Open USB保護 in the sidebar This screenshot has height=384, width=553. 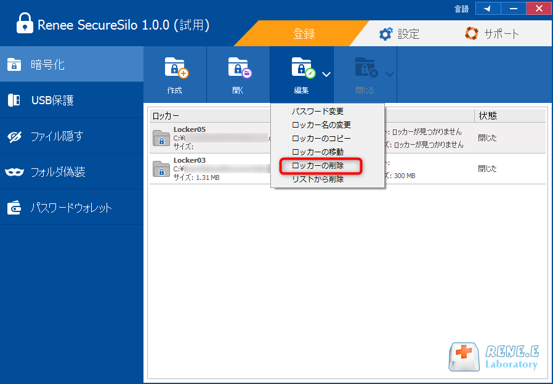(71, 100)
